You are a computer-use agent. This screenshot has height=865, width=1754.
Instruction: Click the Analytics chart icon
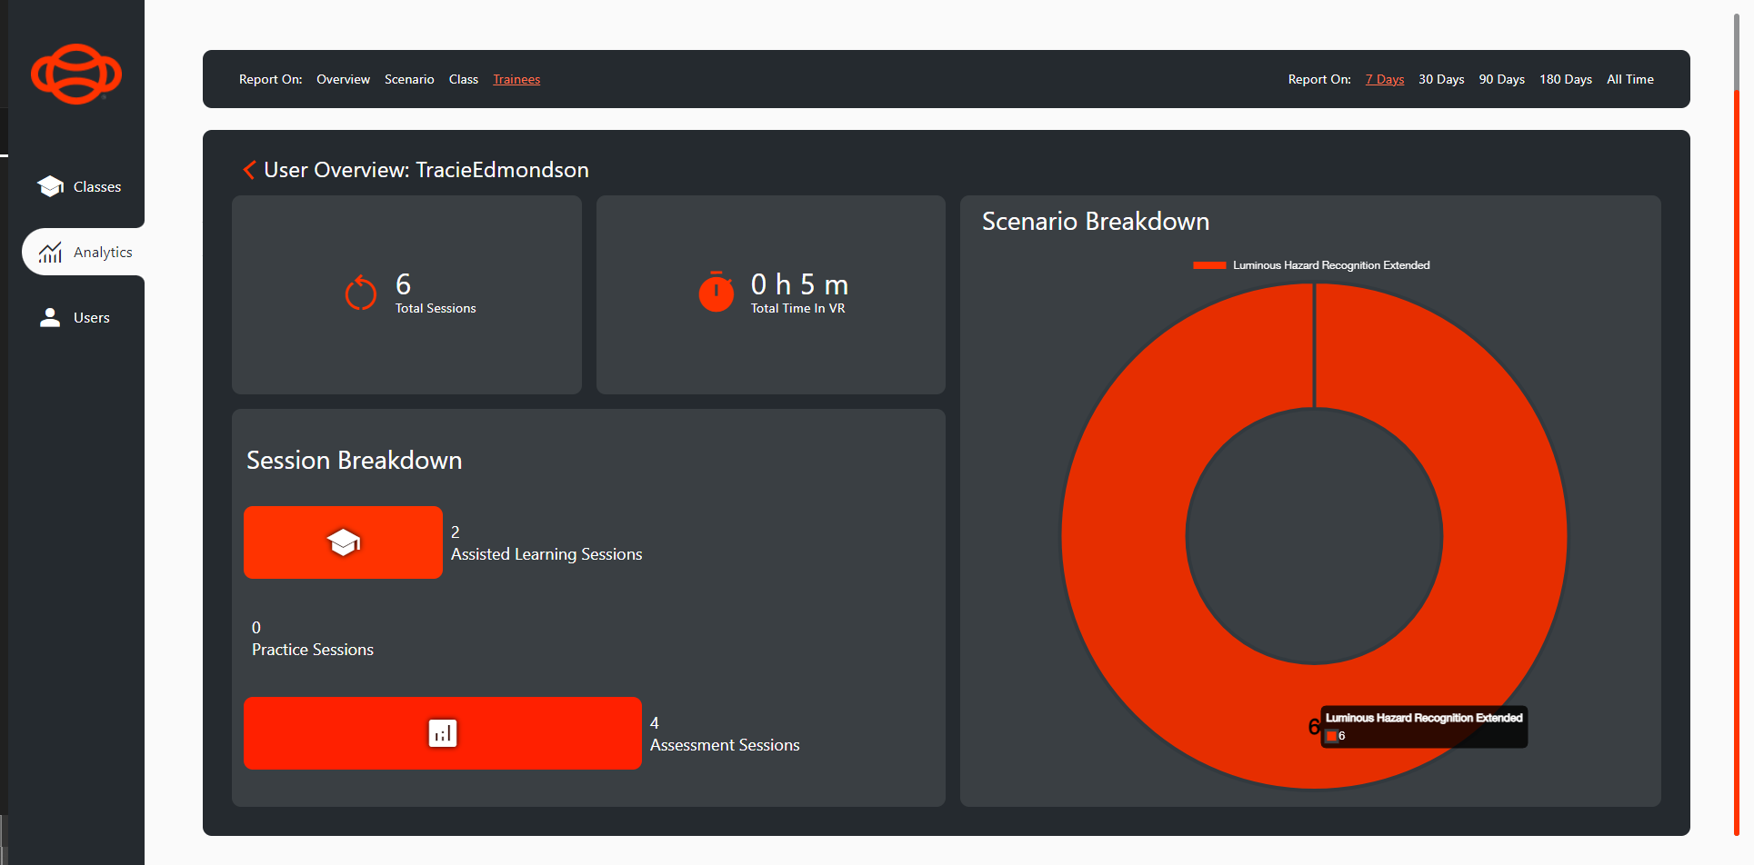pos(50,252)
